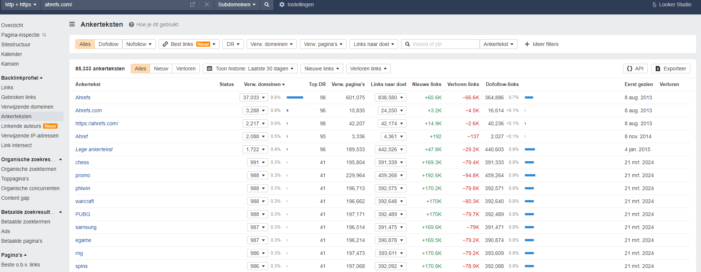This screenshot has height=272, width=701.
Task: Switch to Nieuw anchors tab
Action: pos(161,69)
